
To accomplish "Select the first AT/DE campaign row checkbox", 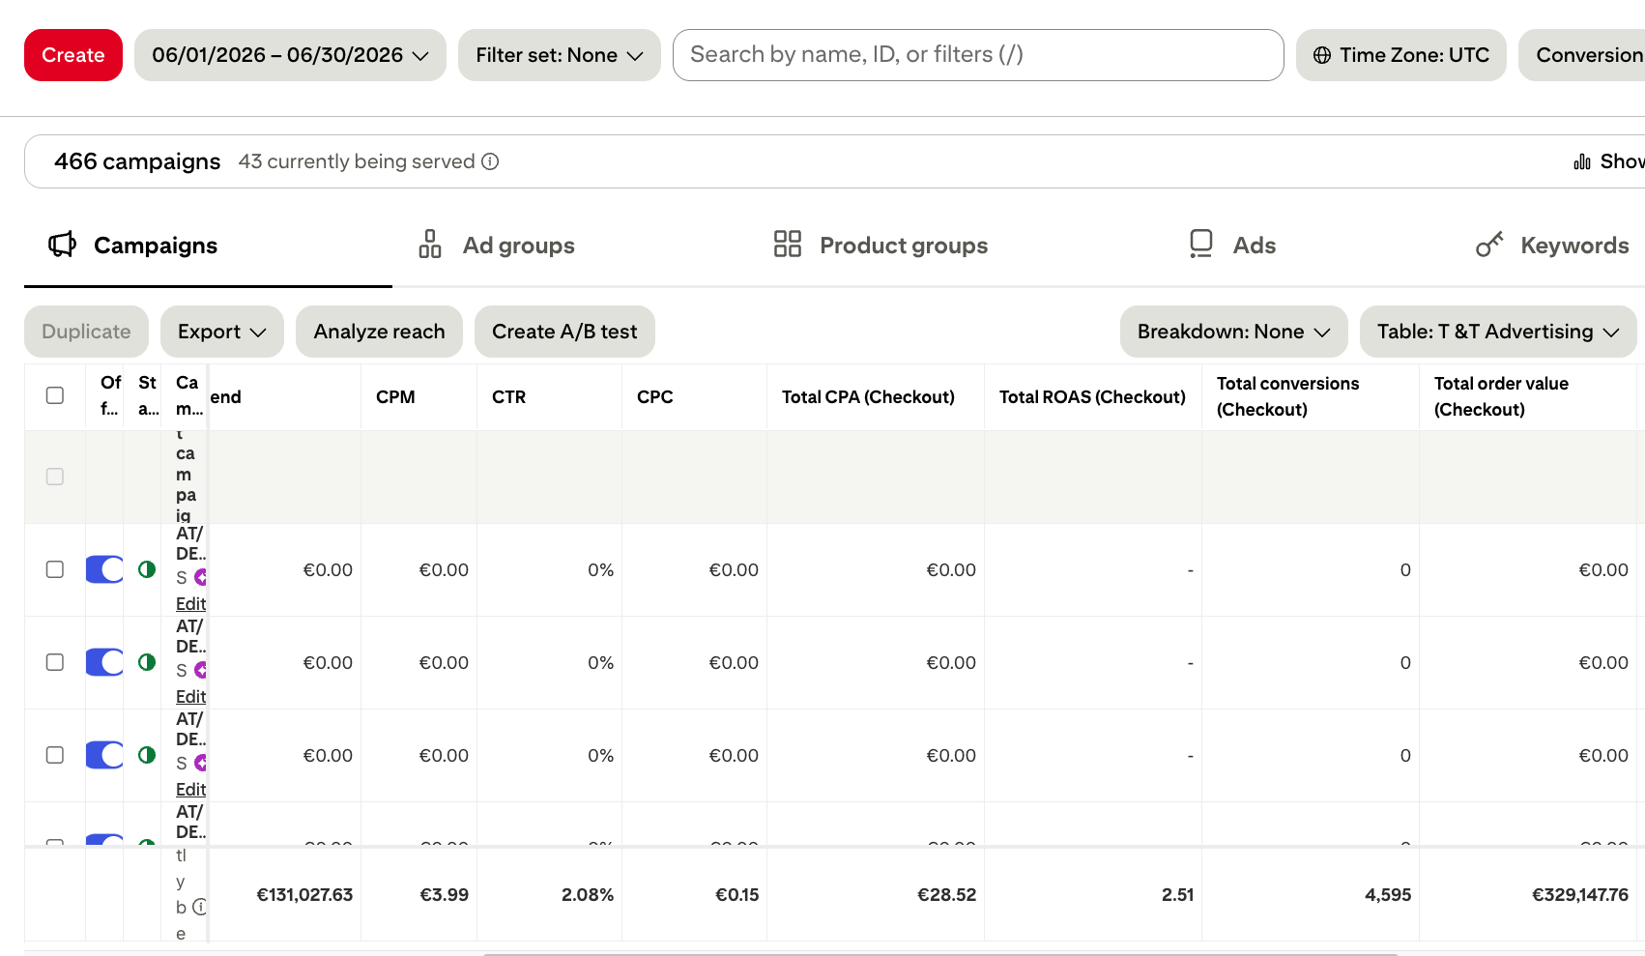I will tap(55, 569).
